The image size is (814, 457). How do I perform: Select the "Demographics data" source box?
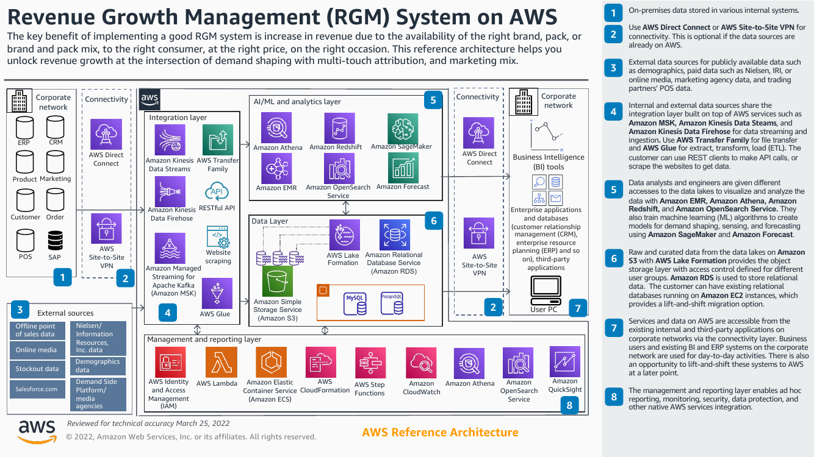[98, 366]
